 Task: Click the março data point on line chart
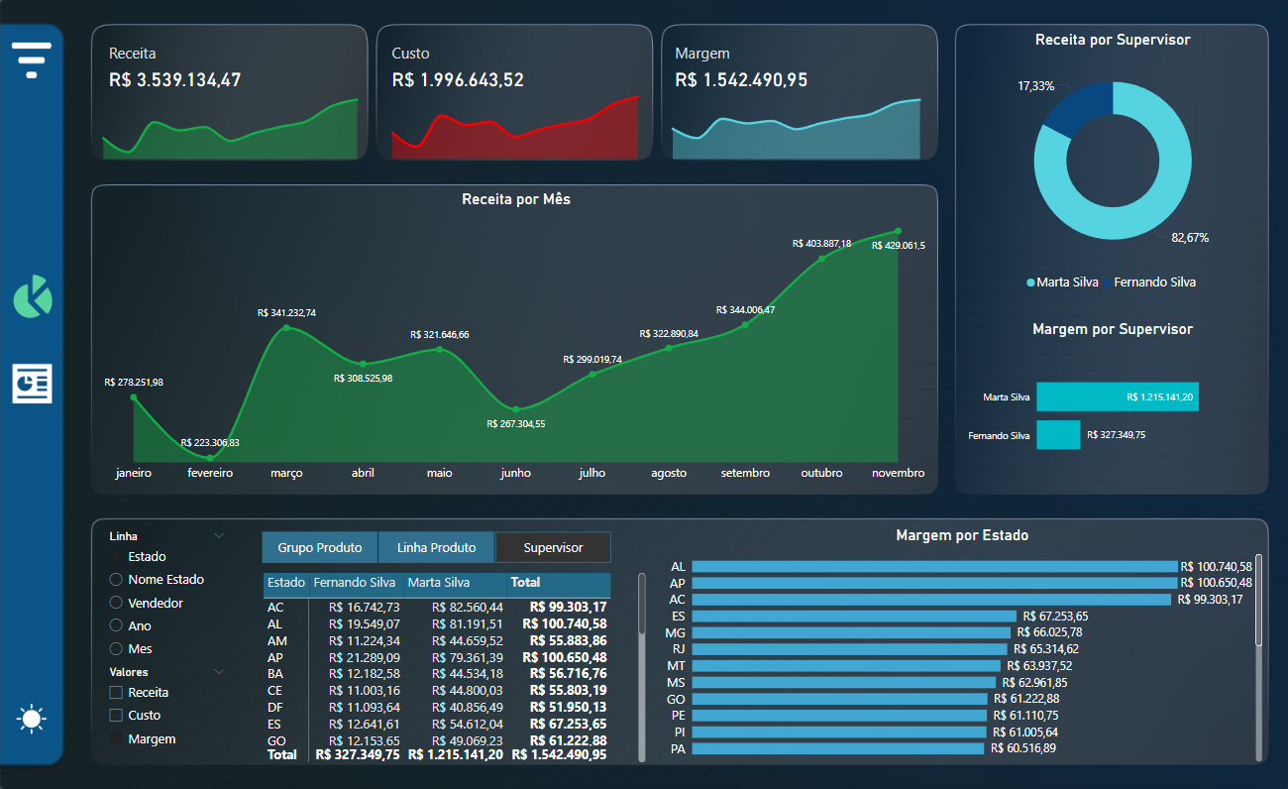286,327
